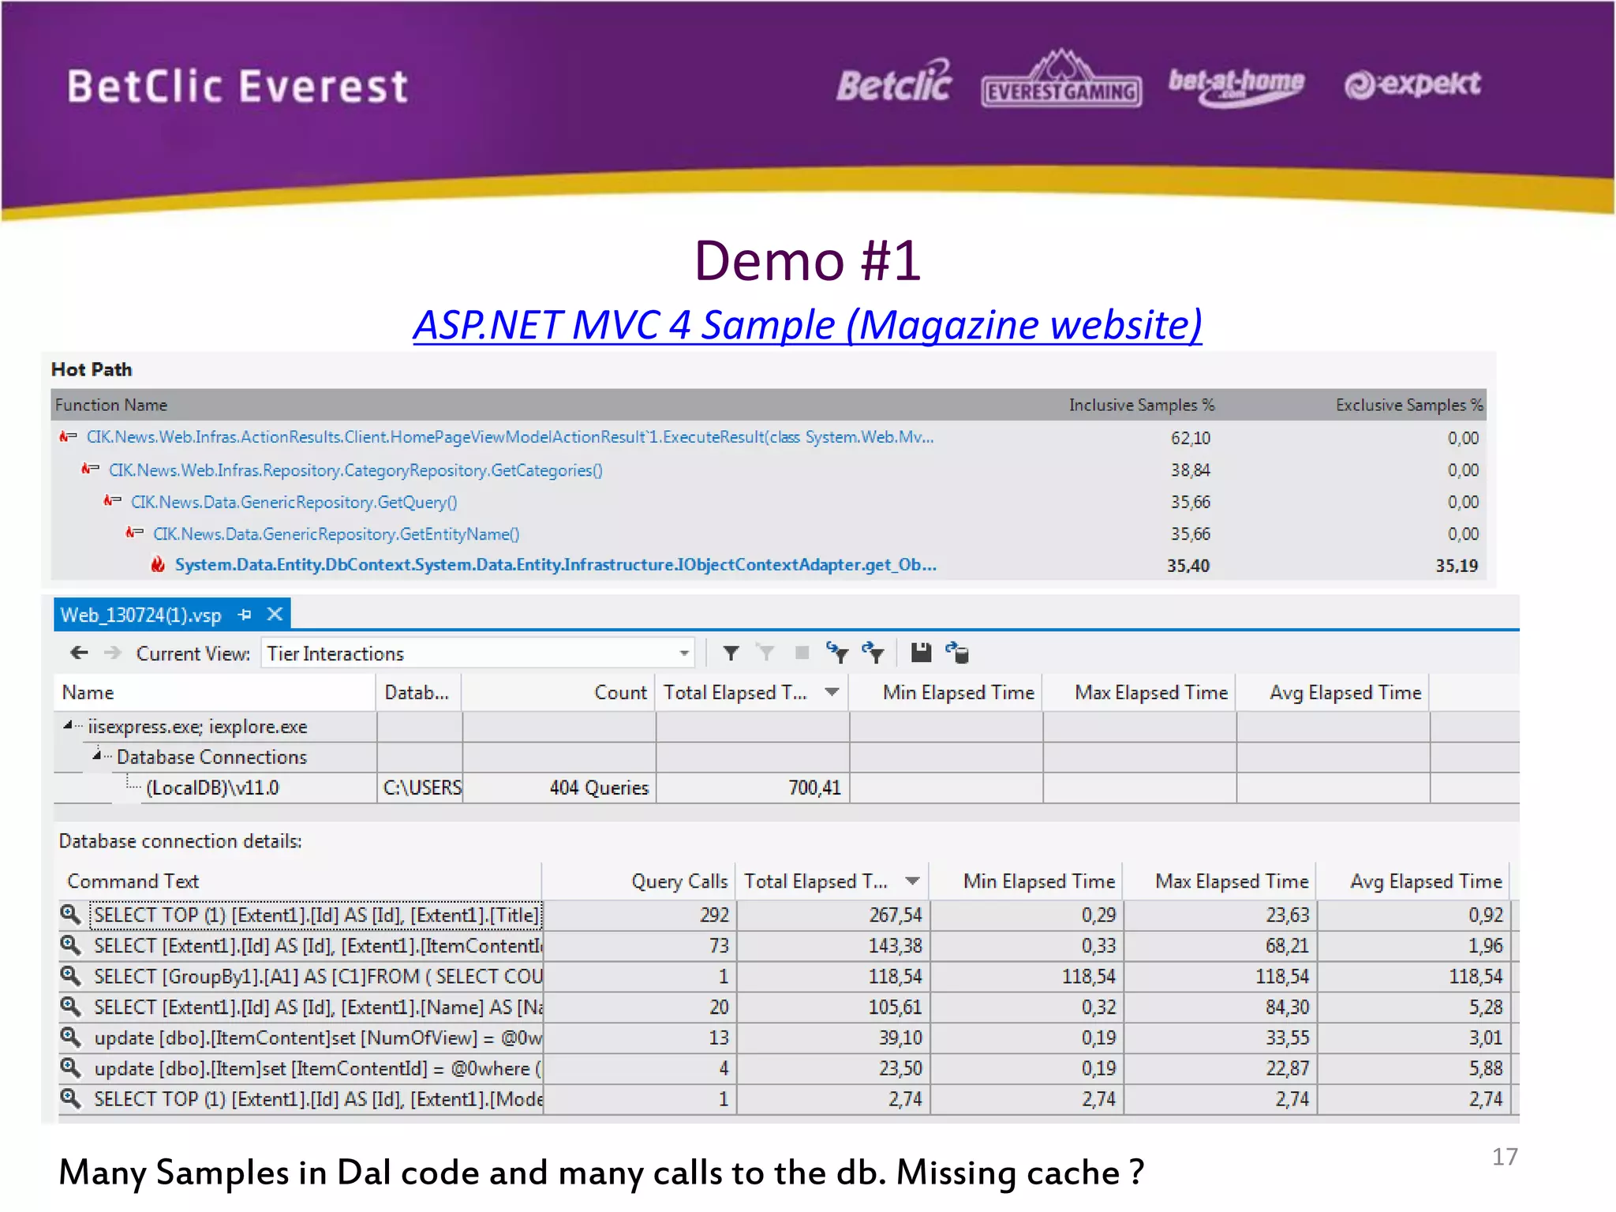Select the update [dbo].[ItemContent] command row
Screen dimensions: 1616x1212
(x=318, y=1038)
